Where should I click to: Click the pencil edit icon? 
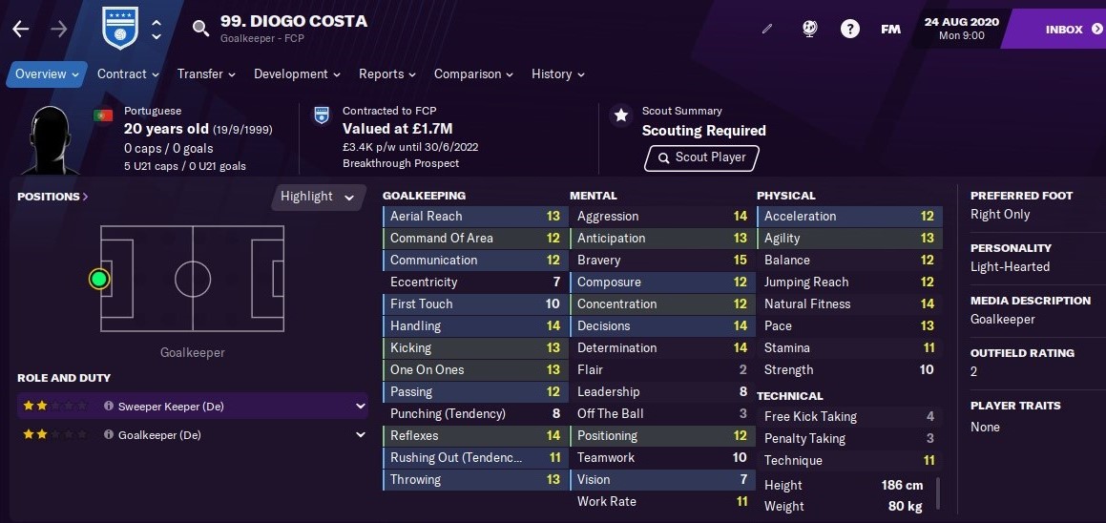click(x=767, y=29)
